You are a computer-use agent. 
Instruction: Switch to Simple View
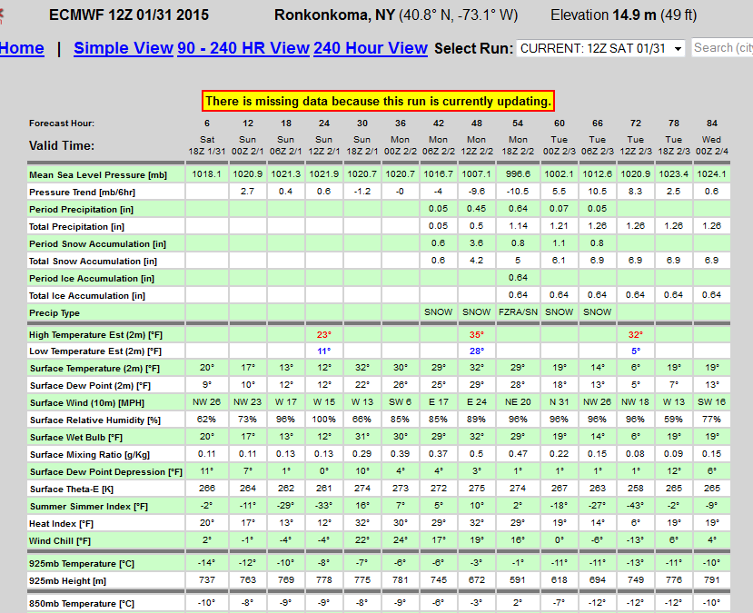point(124,48)
